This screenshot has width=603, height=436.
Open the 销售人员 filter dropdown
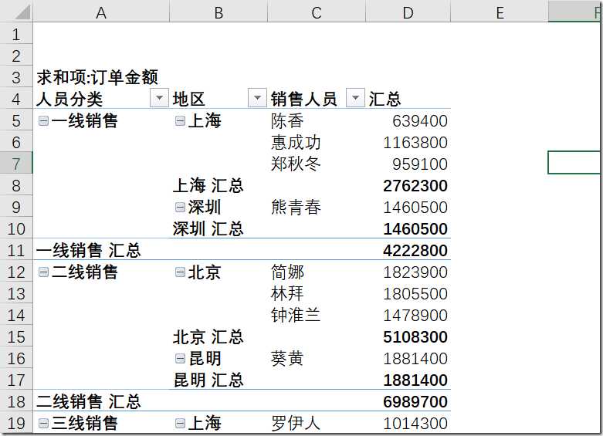pos(355,99)
